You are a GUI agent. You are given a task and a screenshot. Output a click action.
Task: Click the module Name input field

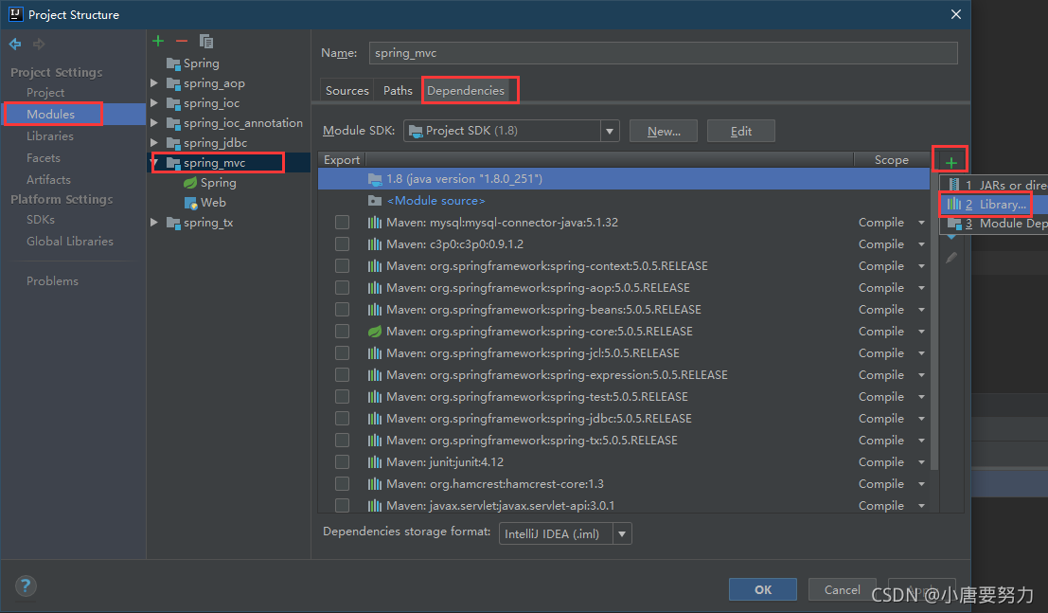[663, 53]
